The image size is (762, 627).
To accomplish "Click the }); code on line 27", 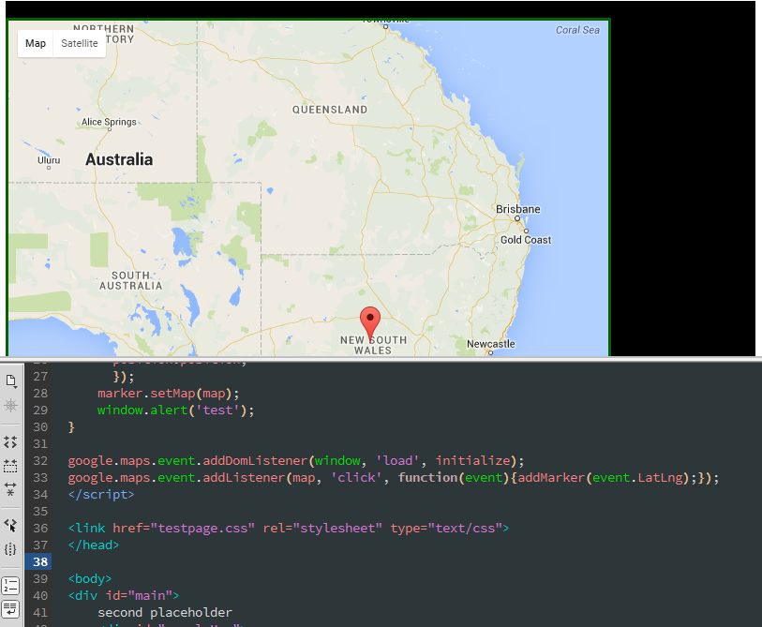I will click(x=124, y=377).
